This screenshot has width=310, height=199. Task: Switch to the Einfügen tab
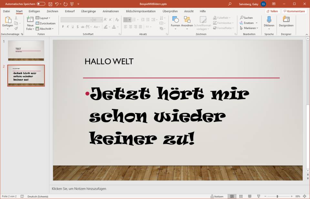pos(34,11)
